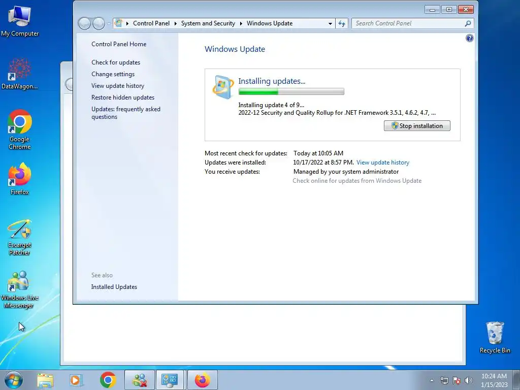The image size is (520, 390).
Task: Switch to Firefox taskbar button
Action: [202, 380]
